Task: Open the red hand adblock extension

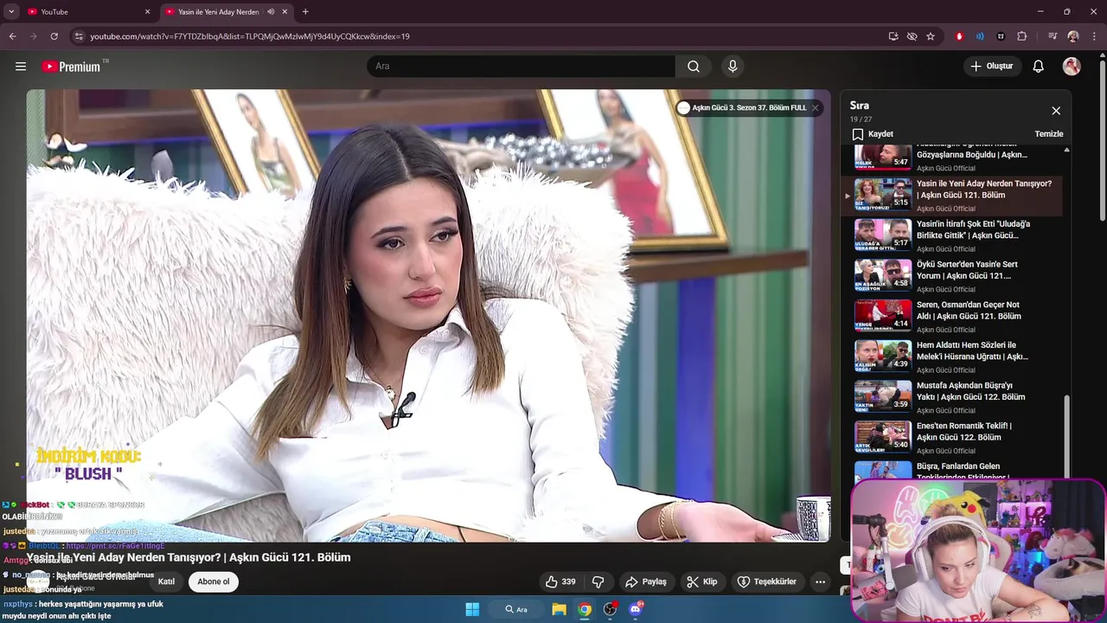Action: click(959, 36)
